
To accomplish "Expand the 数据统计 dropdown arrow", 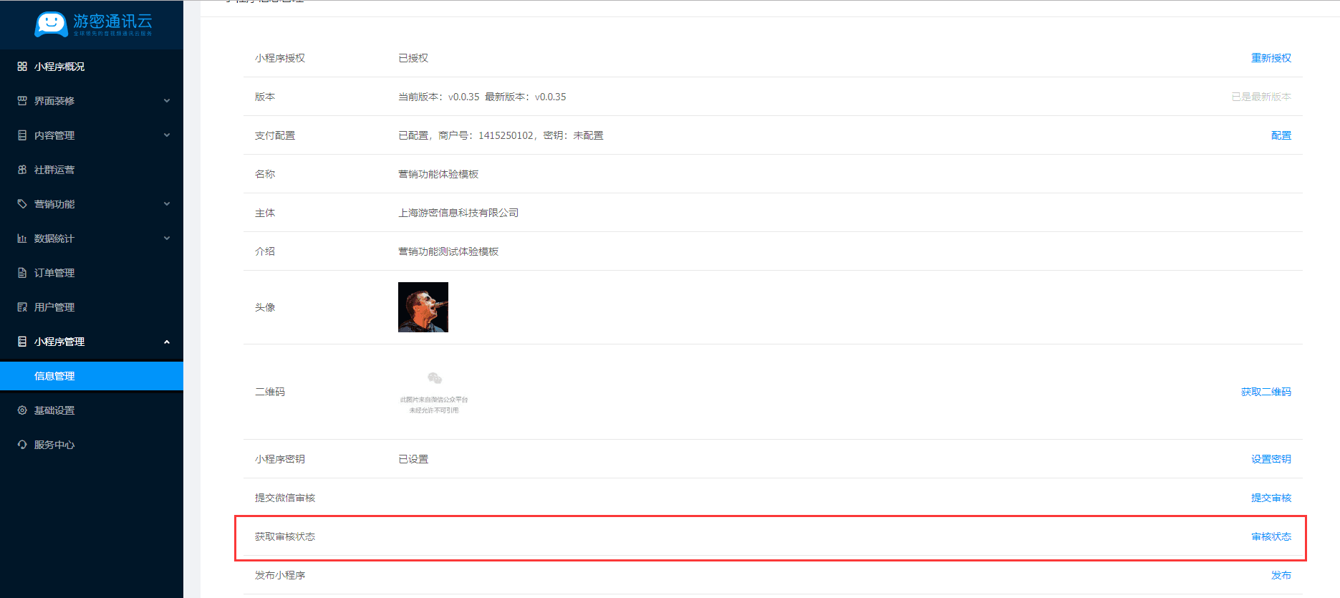I will (167, 238).
